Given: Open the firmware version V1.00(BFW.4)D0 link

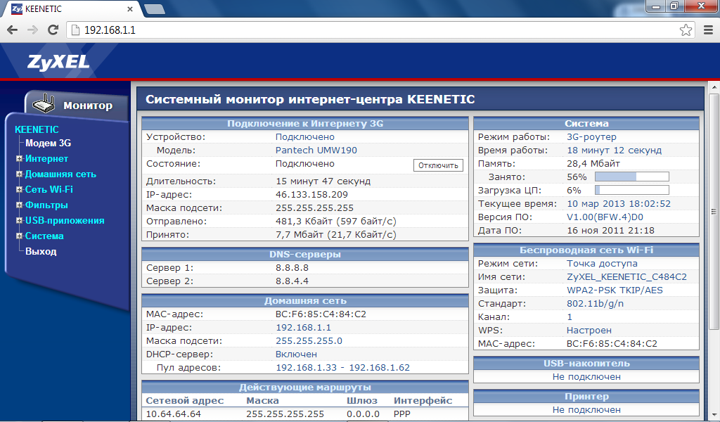Looking at the screenshot, I should (x=605, y=217).
